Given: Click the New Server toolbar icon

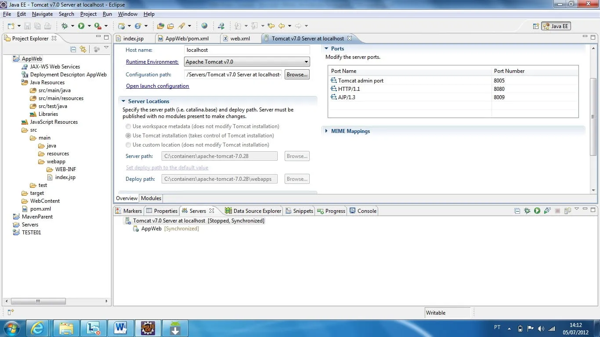Looking at the screenshot, I should coord(122,26).
